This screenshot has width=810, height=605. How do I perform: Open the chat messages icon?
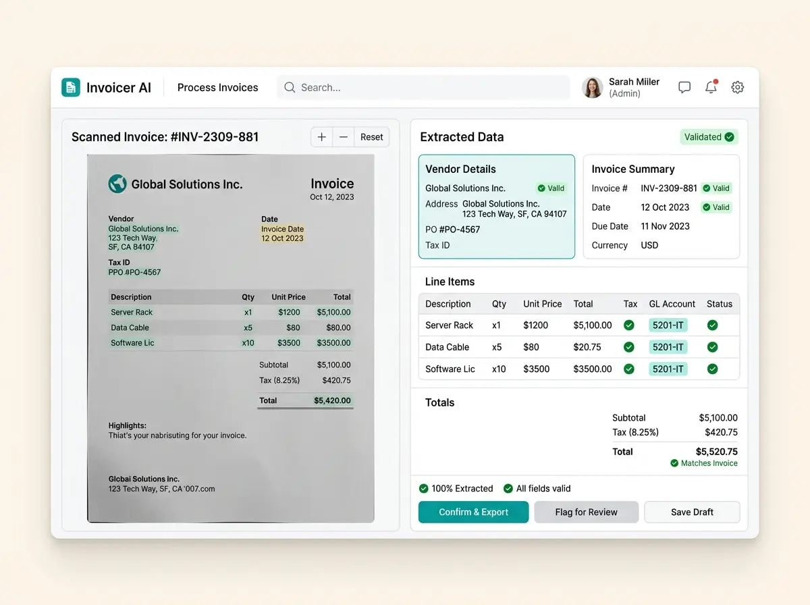[684, 87]
